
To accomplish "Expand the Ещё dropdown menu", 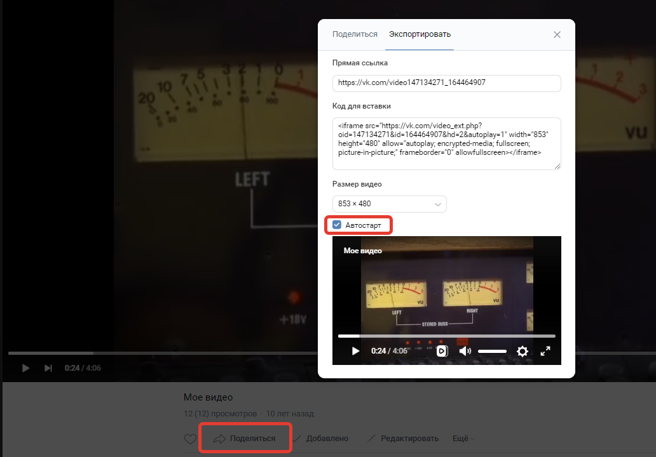I will click(x=463, y=438).
